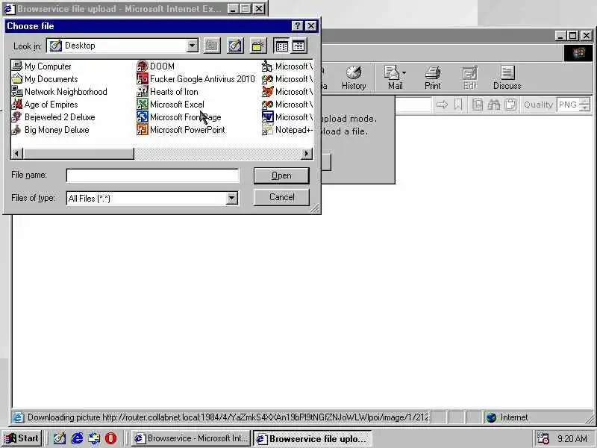Select the Notepad++ shortcut

[x=287, y=130]
